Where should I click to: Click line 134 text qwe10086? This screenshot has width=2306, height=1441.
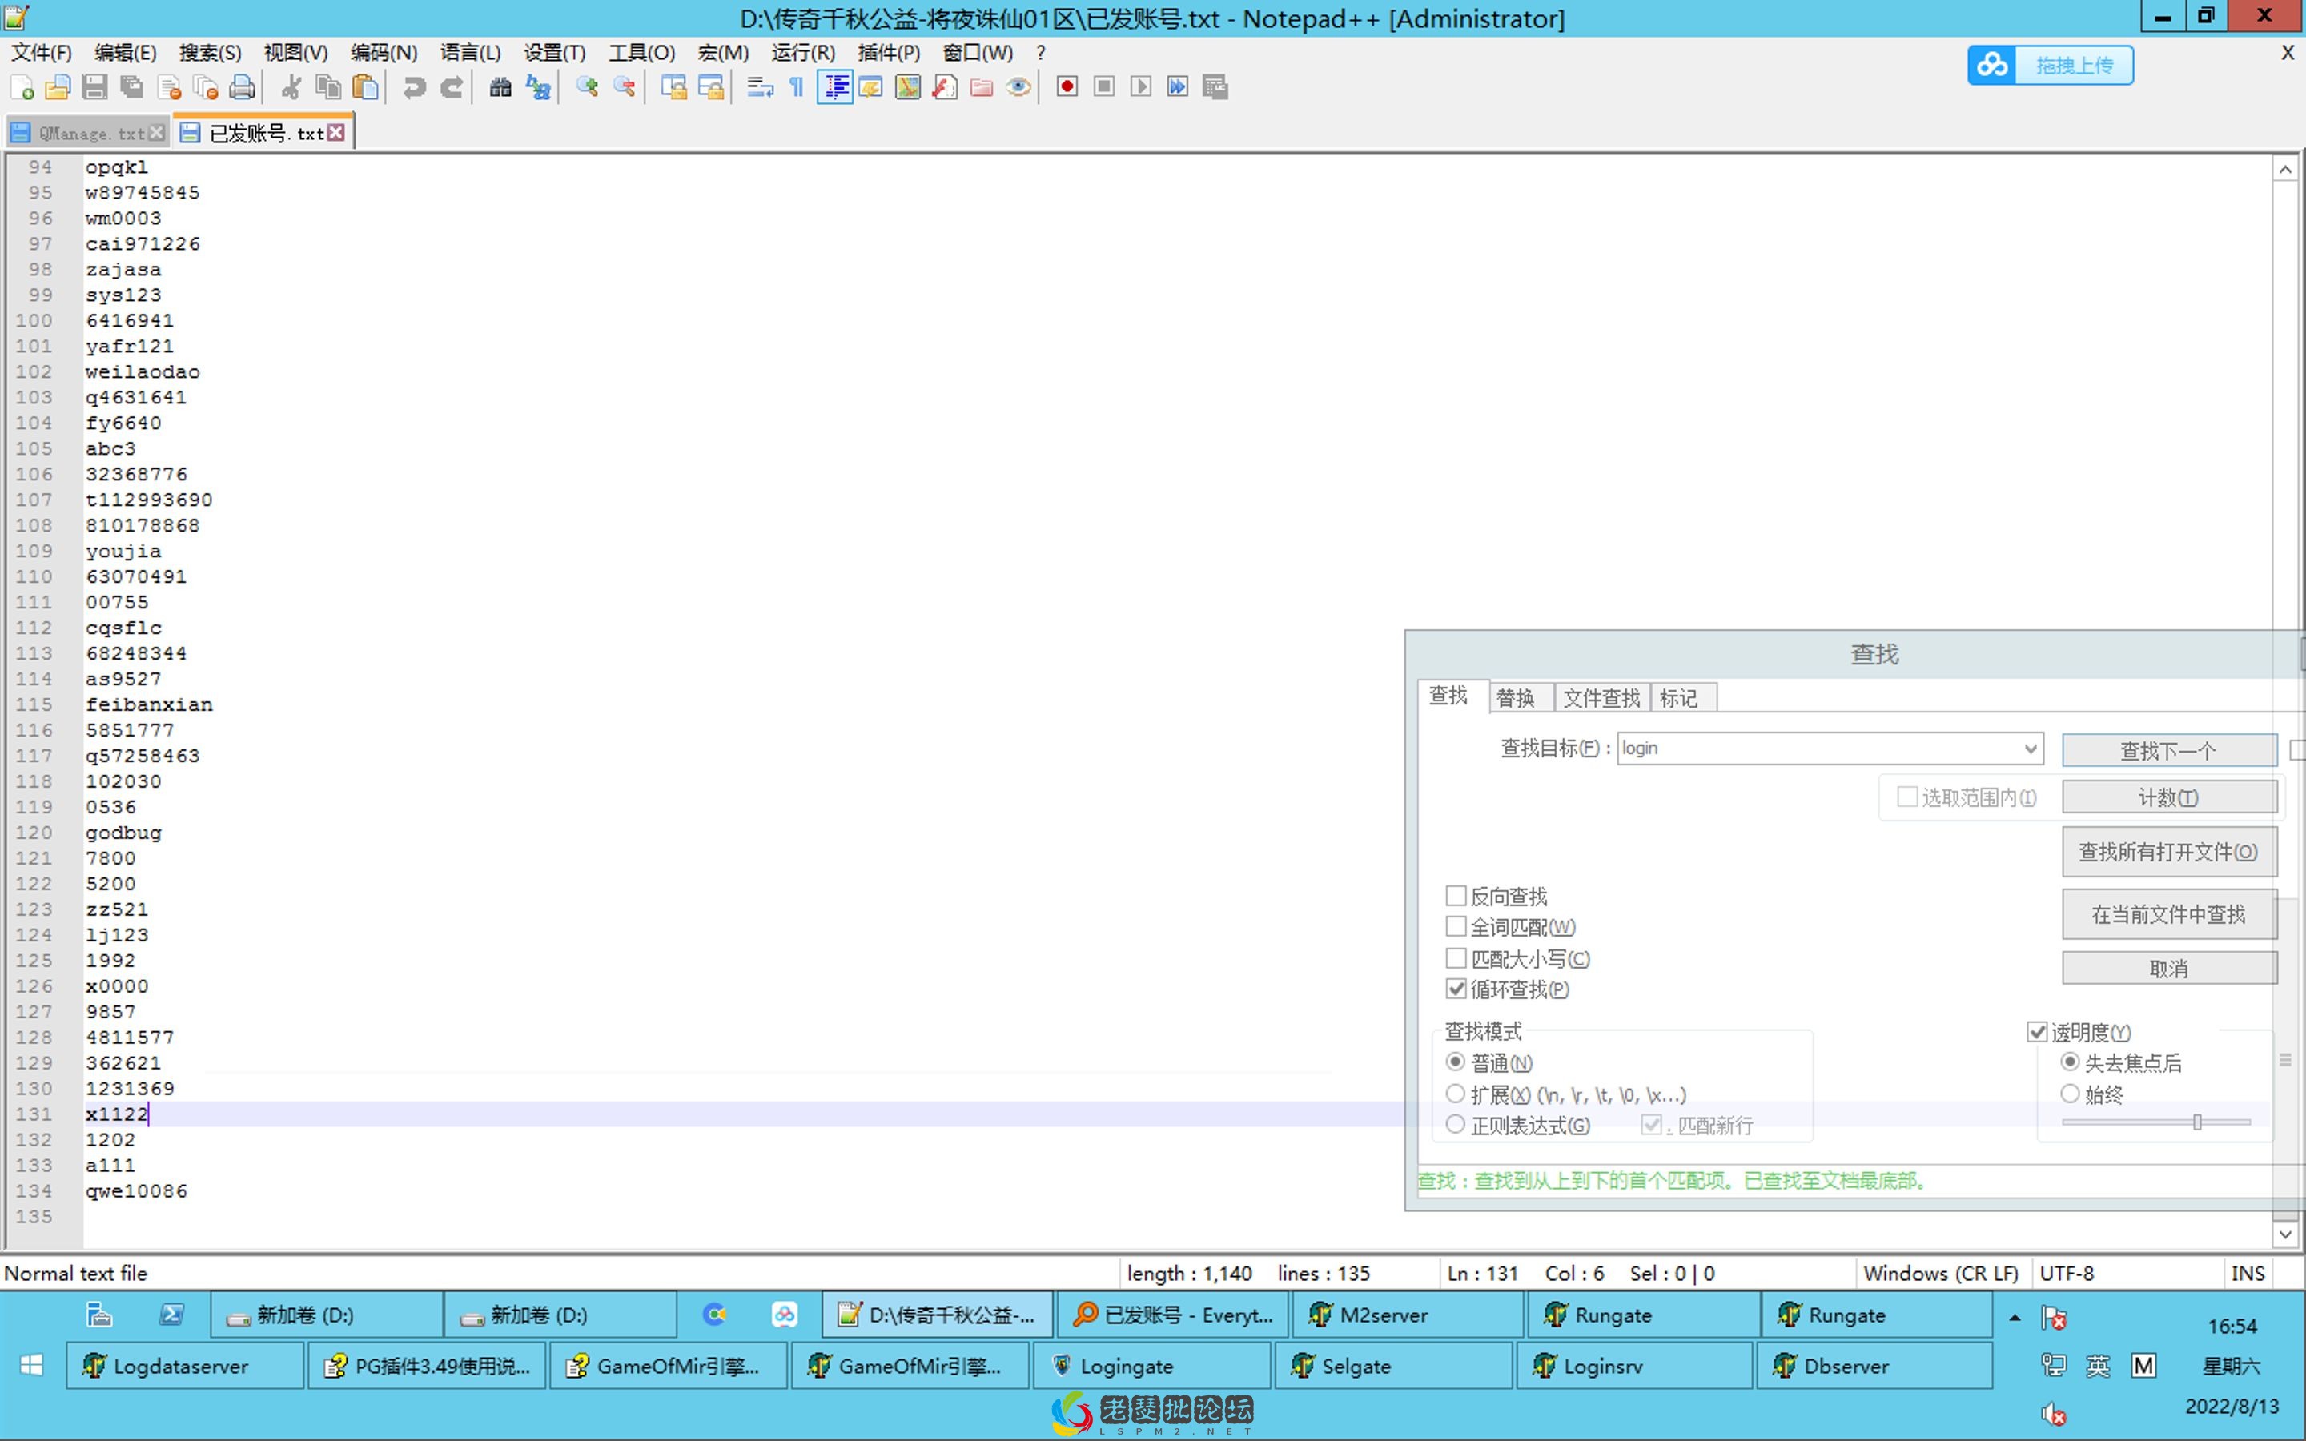pyautogui.click(x=136, y=1191)
